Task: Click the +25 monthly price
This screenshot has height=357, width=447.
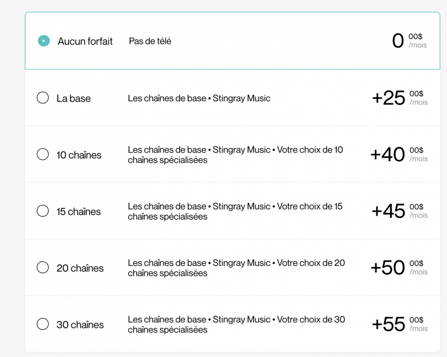Action: (x=389, y=98)
